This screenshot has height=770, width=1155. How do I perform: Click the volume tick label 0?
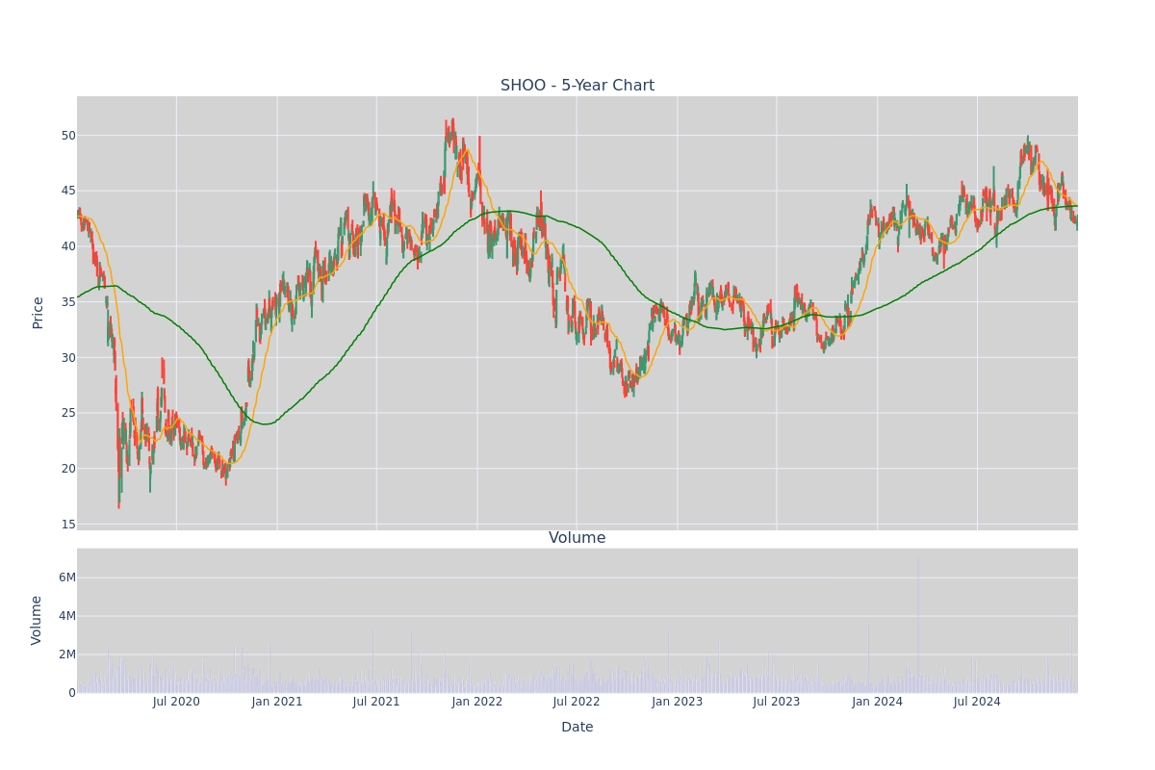pos(72,693)
